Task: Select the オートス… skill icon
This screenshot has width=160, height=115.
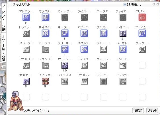Action: 65,65
